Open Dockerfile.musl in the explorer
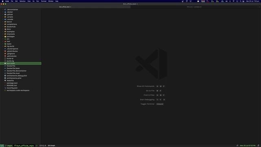The width and height of the screenshot is (261, 147). tap(13, 73)
